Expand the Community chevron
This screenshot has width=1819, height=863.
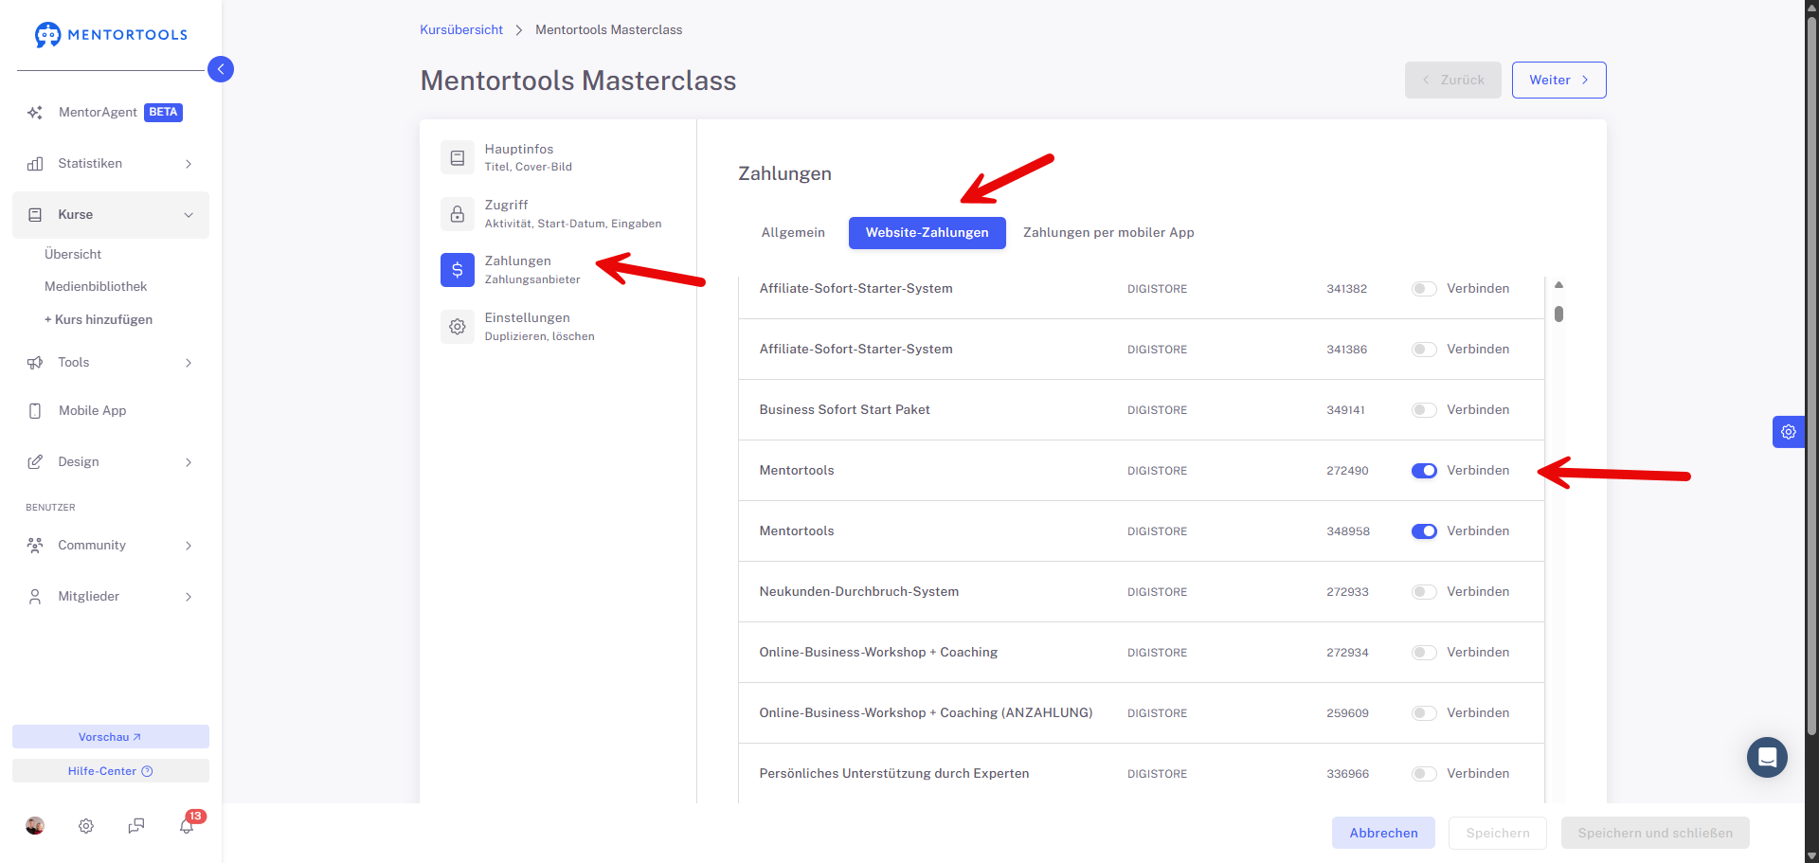pos(189,546)
